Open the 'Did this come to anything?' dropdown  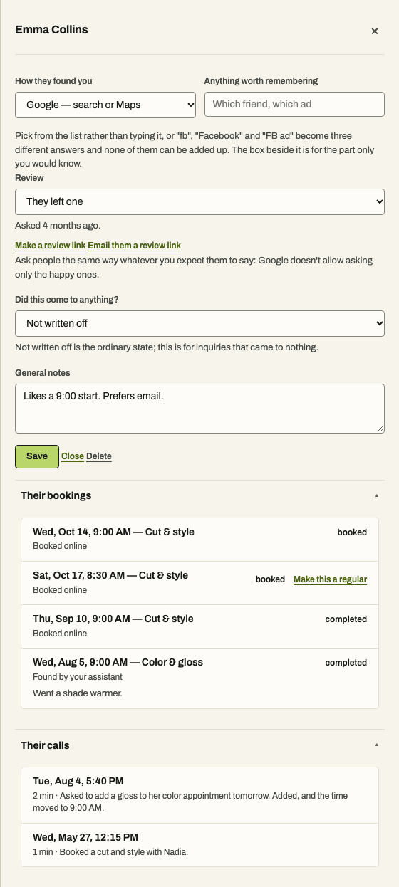[199, 323]
